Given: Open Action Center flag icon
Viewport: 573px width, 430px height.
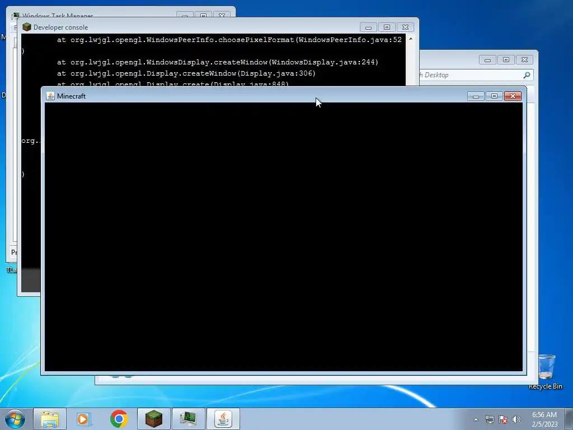Looking at the screenshot, I should pyautogui.click(x=503, y=419).
